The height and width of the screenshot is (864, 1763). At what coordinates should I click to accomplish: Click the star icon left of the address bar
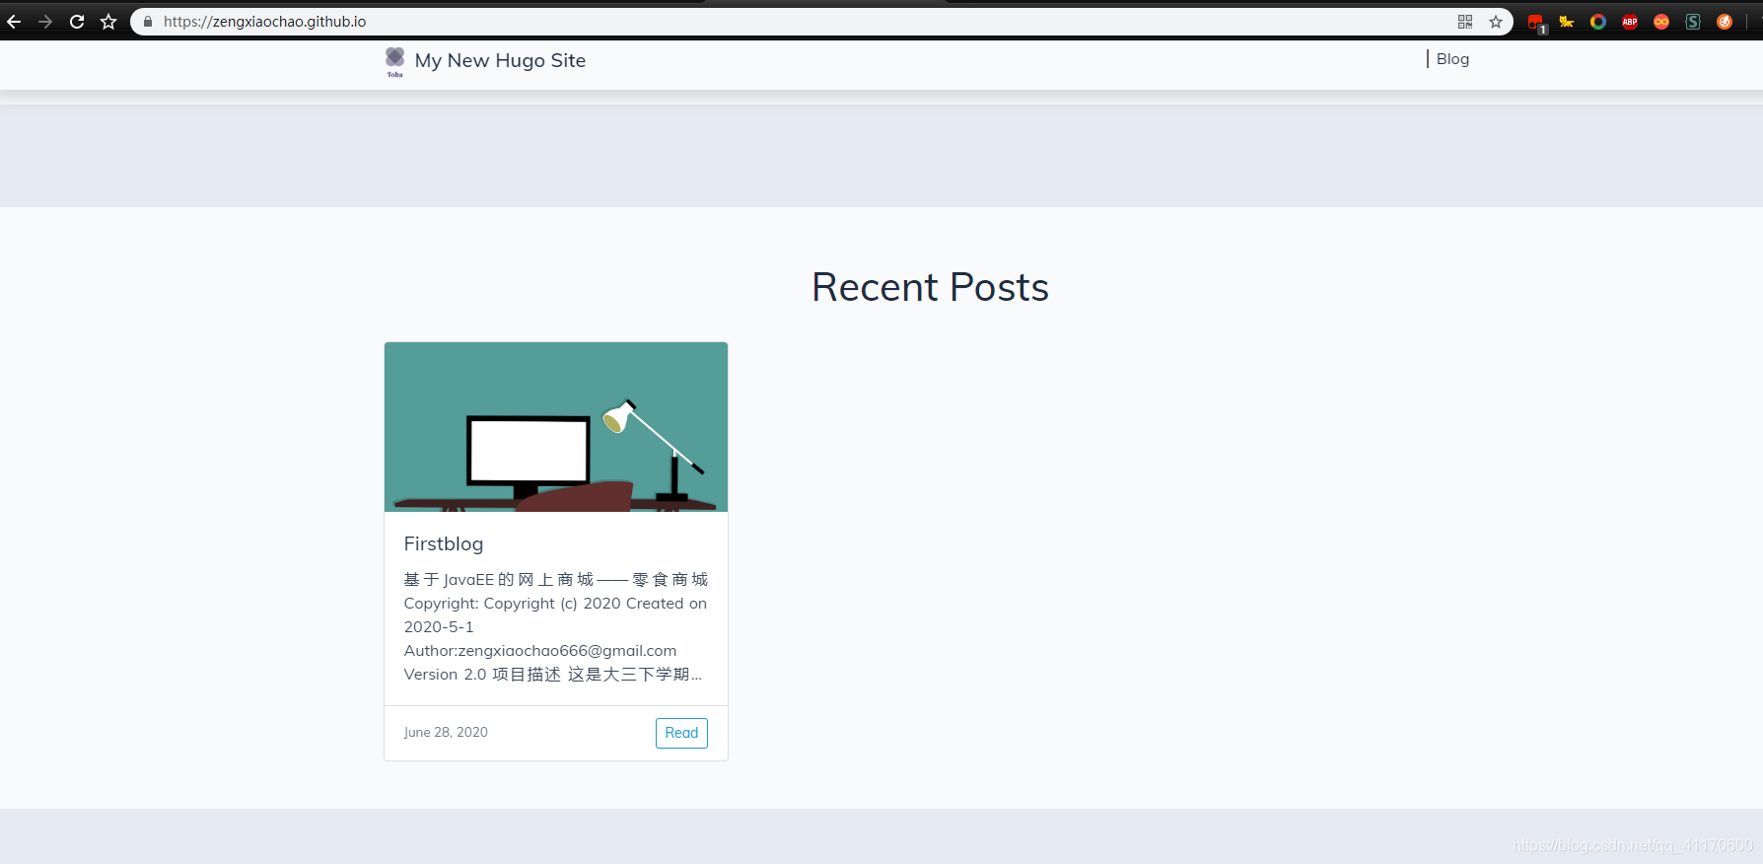108,22
